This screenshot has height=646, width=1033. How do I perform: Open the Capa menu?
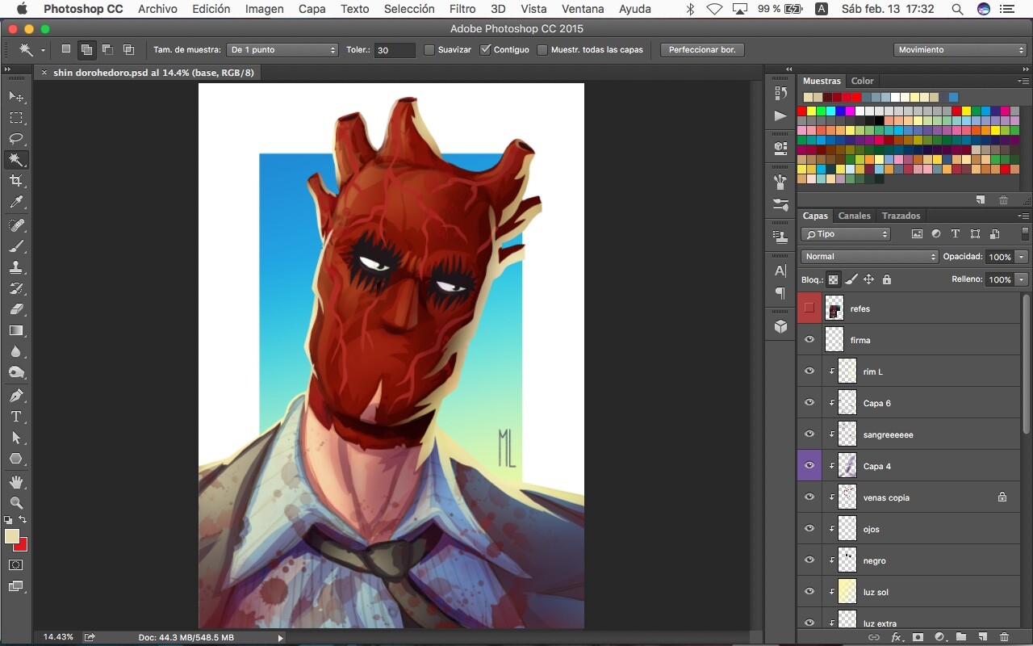pyautogui.click(x=312, y=9)
